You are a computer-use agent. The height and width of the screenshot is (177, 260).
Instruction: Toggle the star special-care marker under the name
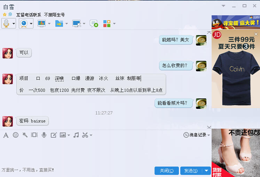(x=5, y=15)
